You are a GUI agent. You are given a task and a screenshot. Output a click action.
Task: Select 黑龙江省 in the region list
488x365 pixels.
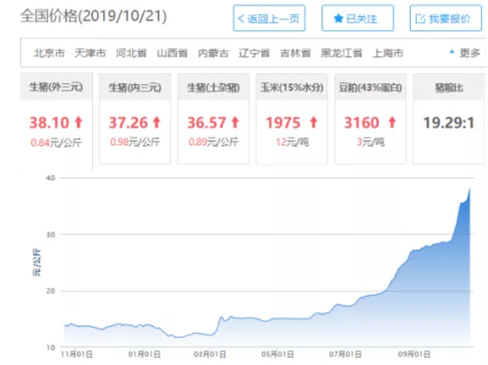[342, 53]
